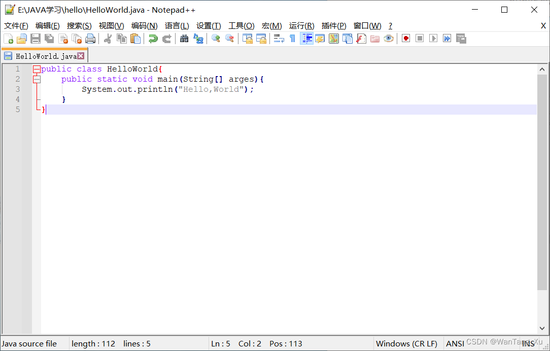Image resolution: width=550 pixels, height=351 pixels.
Task: Toggle show all characters pilcrow icon
Action: tap(293, 39)
